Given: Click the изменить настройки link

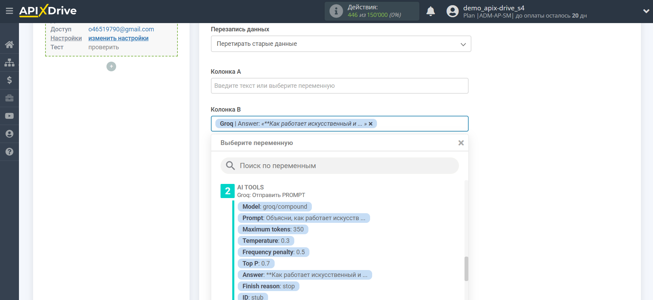Looking at the screenshot, I should coord(118,38).
